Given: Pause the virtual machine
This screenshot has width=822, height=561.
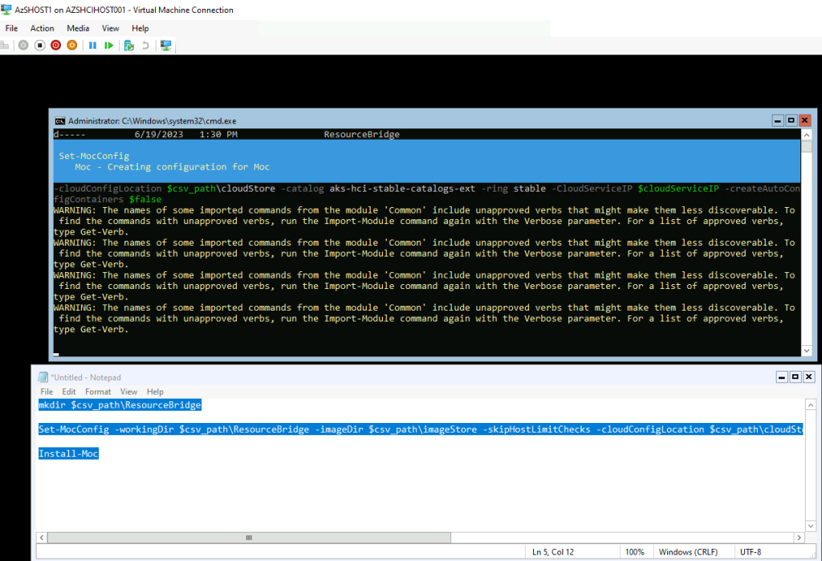Looking at the screenshot, I should (x=93, y=46).
